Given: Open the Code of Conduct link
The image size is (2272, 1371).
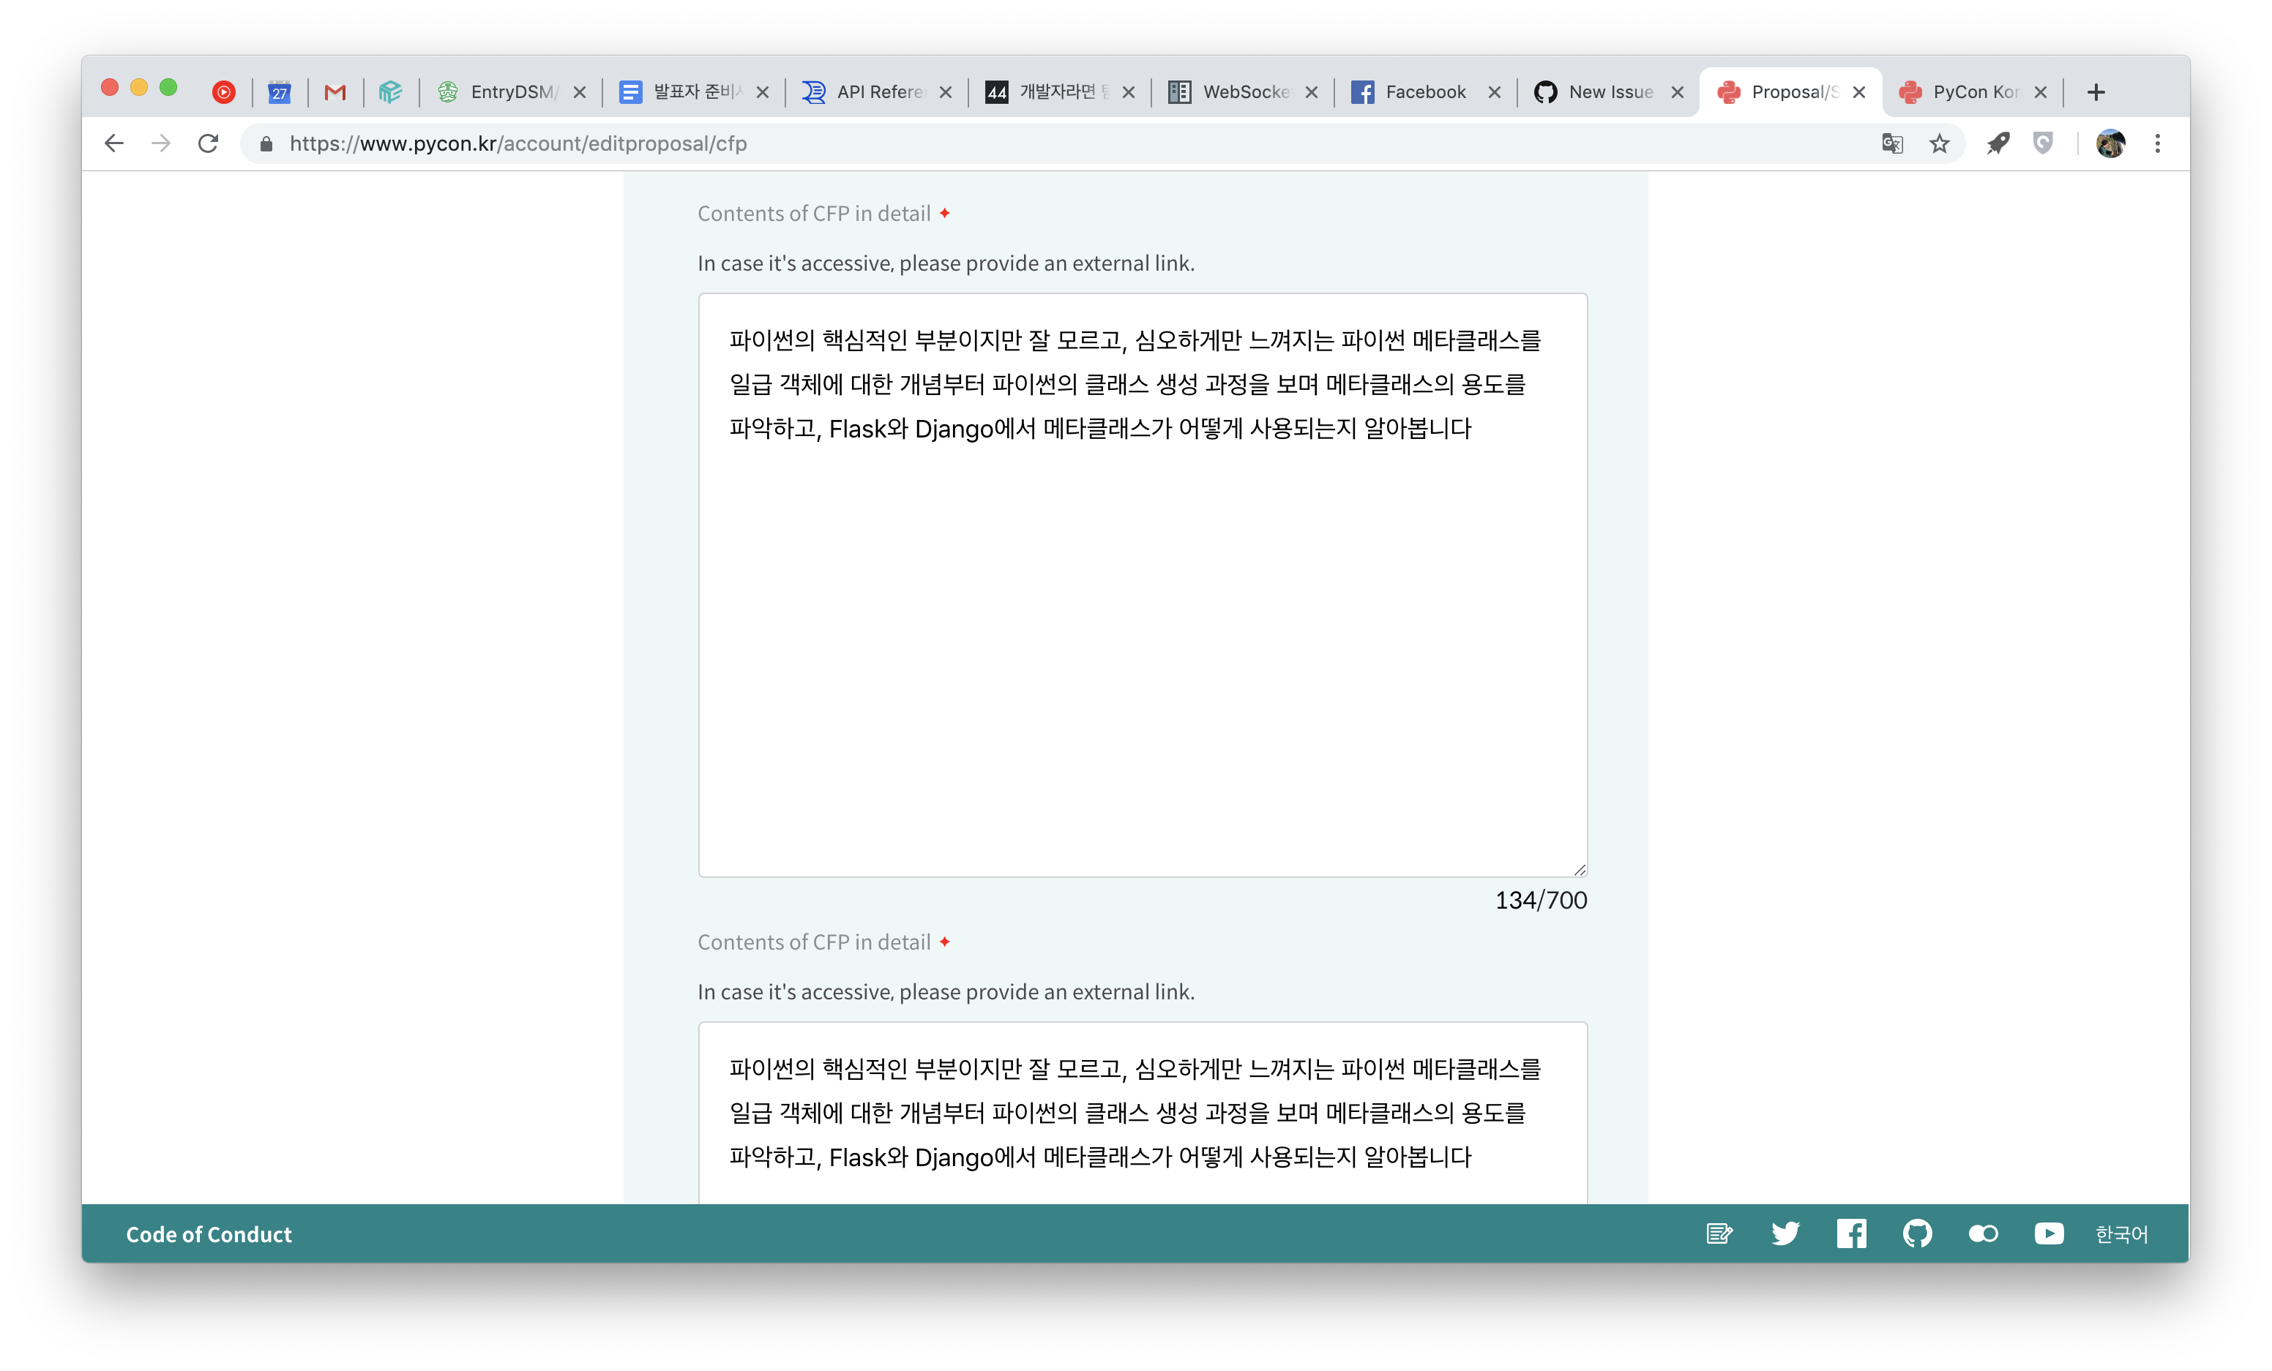Looking at the screenshot, I should click(x=209, y=1235).
